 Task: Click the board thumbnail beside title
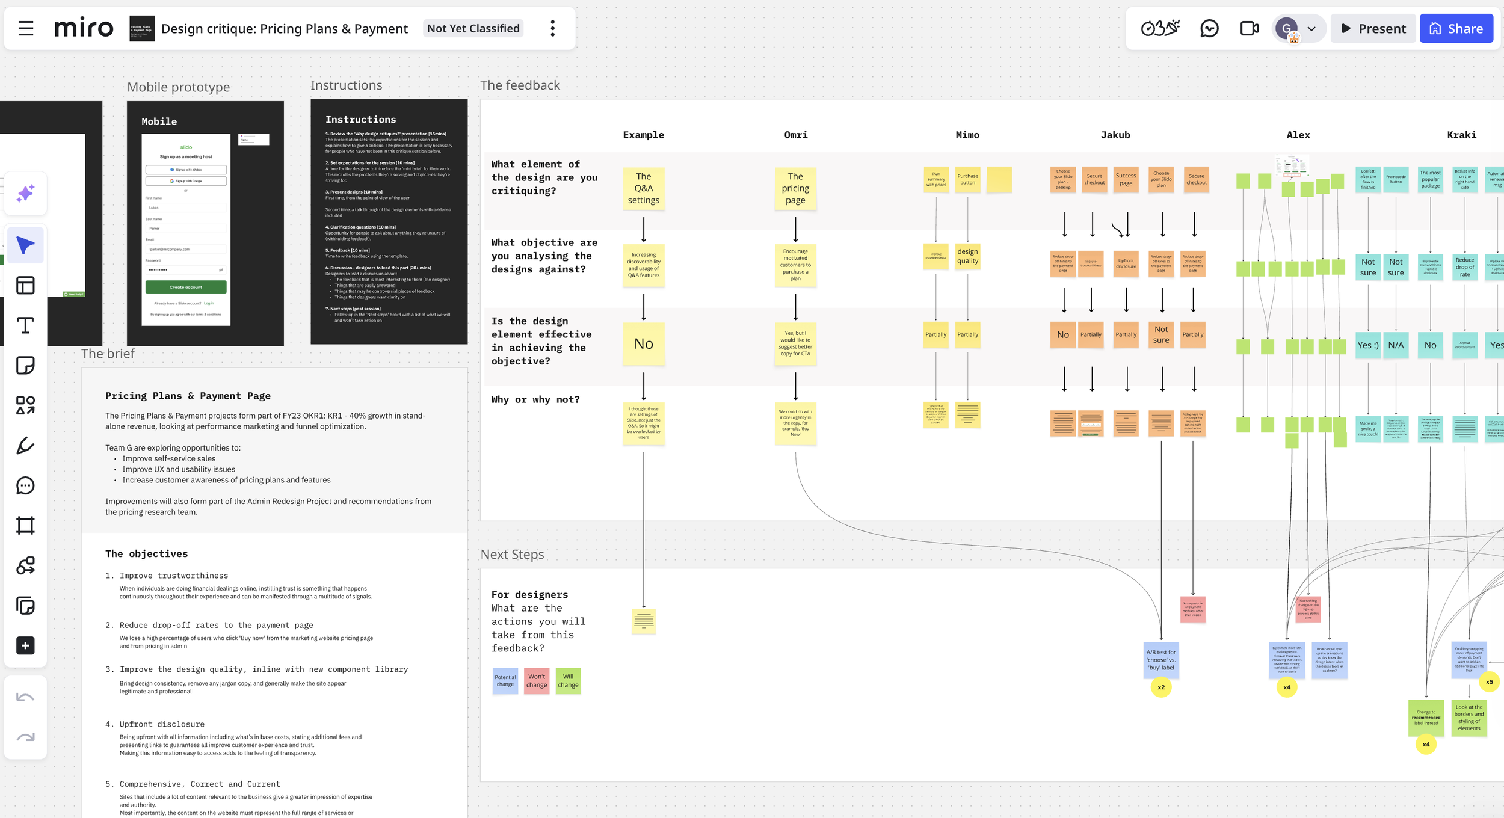(x=142, y=28)
